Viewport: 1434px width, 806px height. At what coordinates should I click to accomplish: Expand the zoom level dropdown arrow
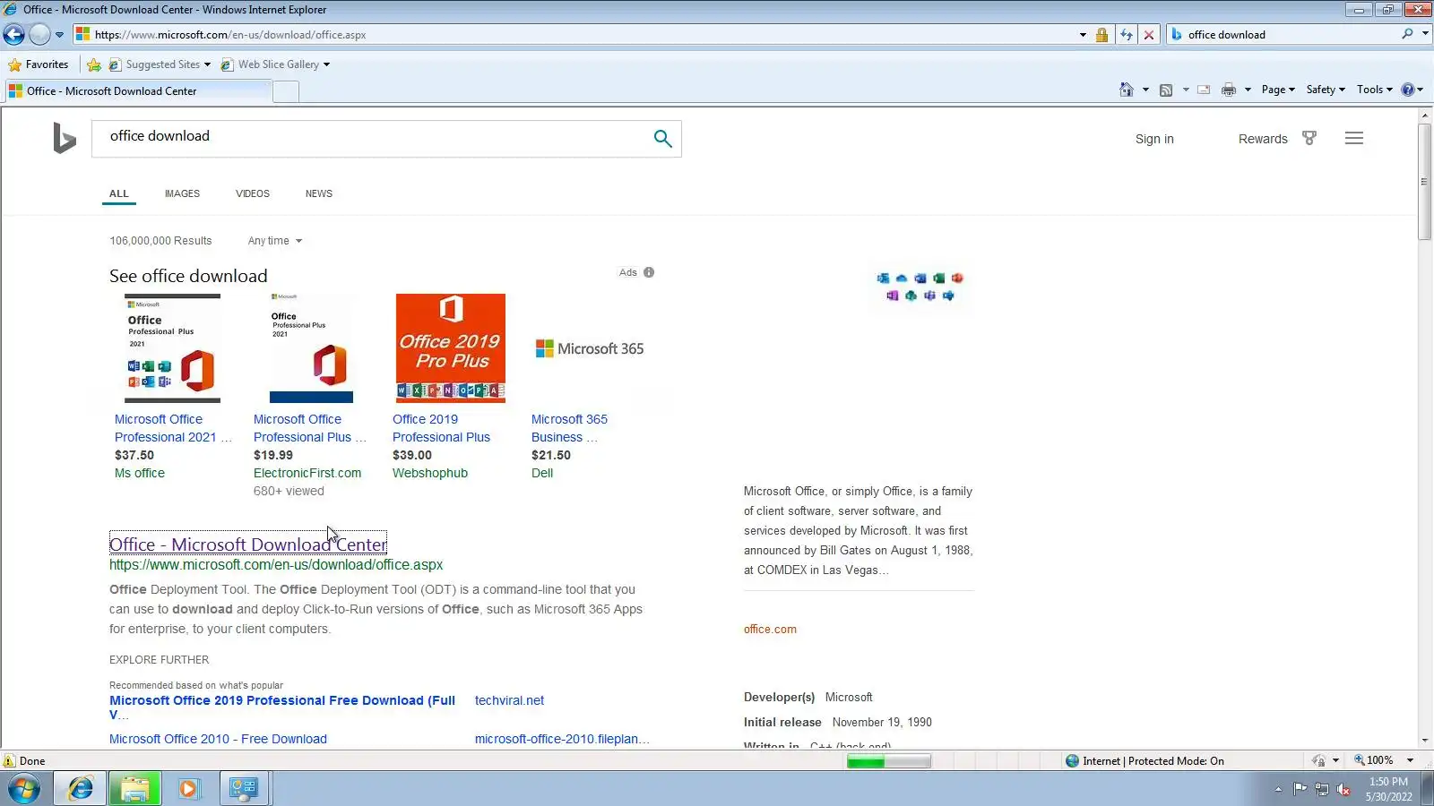[x=1410, y=760]
